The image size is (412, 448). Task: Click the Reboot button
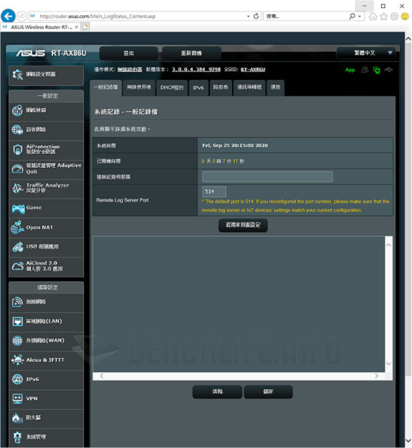point(192,53)
